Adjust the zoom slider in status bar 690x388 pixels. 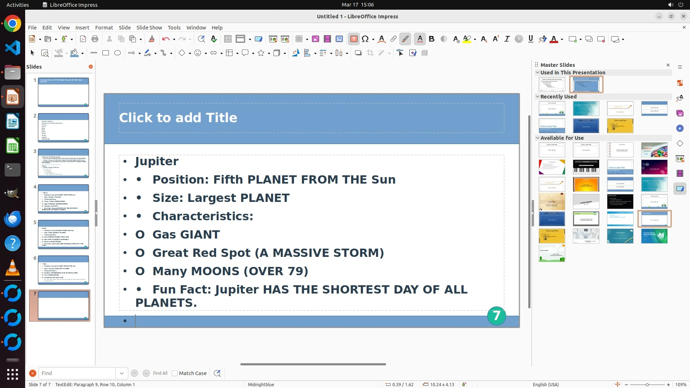[647, 385]
